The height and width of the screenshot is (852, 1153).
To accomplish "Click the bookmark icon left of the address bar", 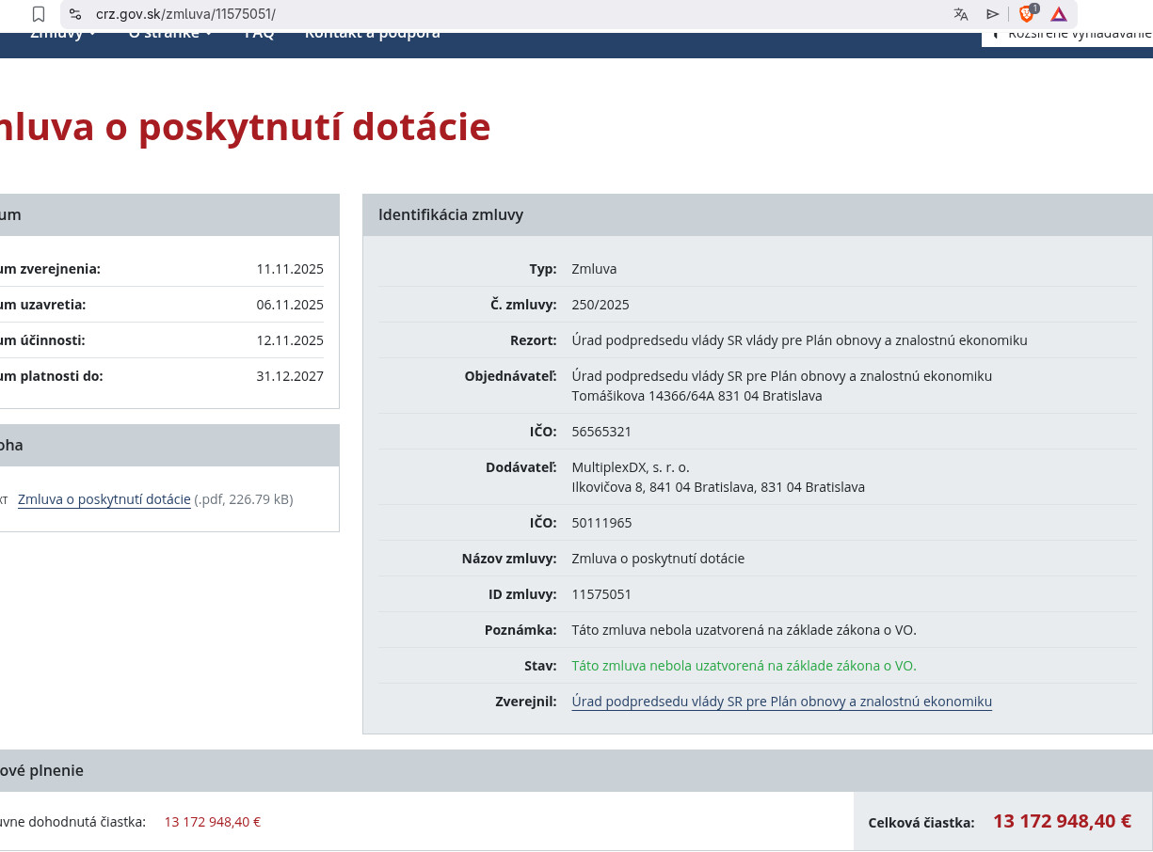I will click(39, 14).
